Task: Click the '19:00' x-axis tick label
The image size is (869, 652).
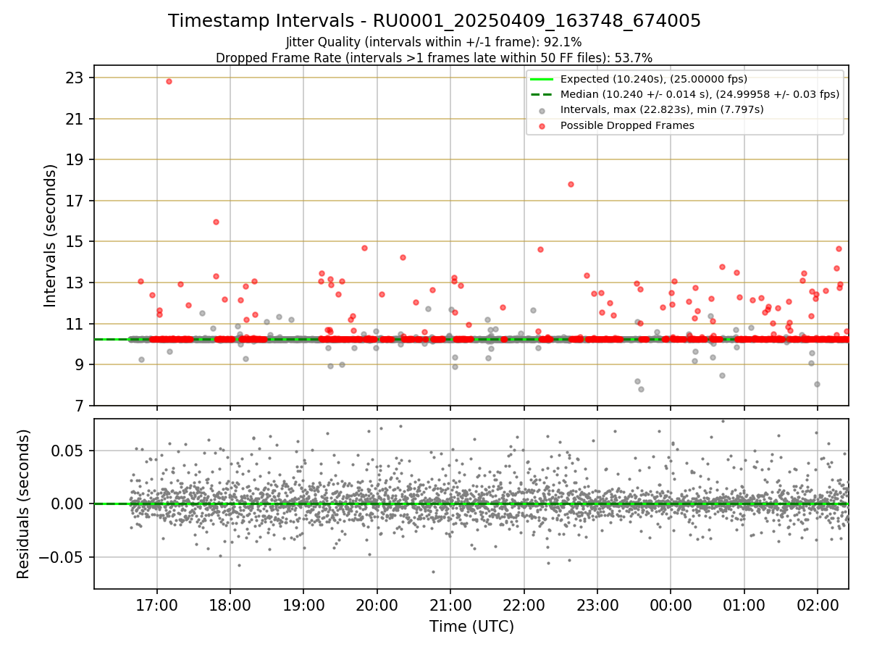Action: 303,604
